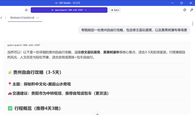Click the vertical scrollbar thumb
The height and width of the screenshot is (115, 195).
click(193, 24)
